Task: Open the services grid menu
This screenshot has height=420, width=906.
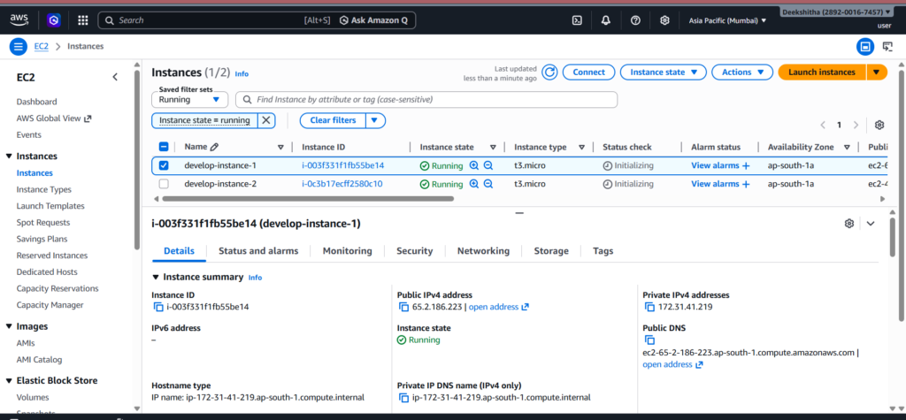Action: pos(82,19)
